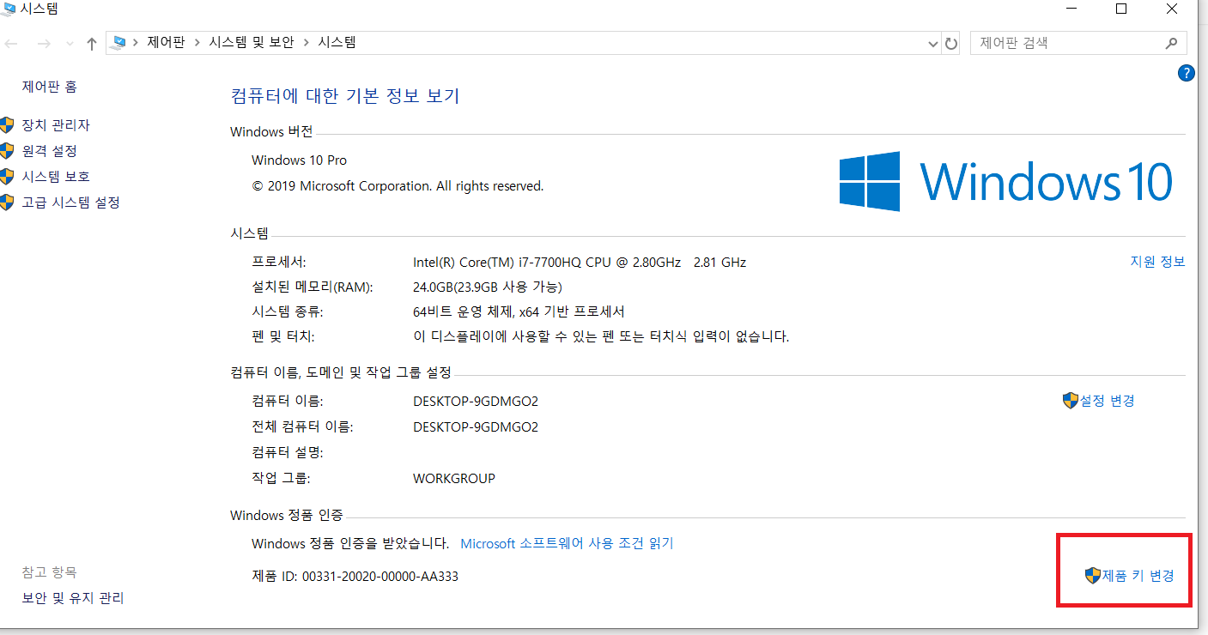The height and width of the screenshot is (635, 1208).
Task: Click the Intel Core i7-7700HQ processor text
Action: pos(580,262)
